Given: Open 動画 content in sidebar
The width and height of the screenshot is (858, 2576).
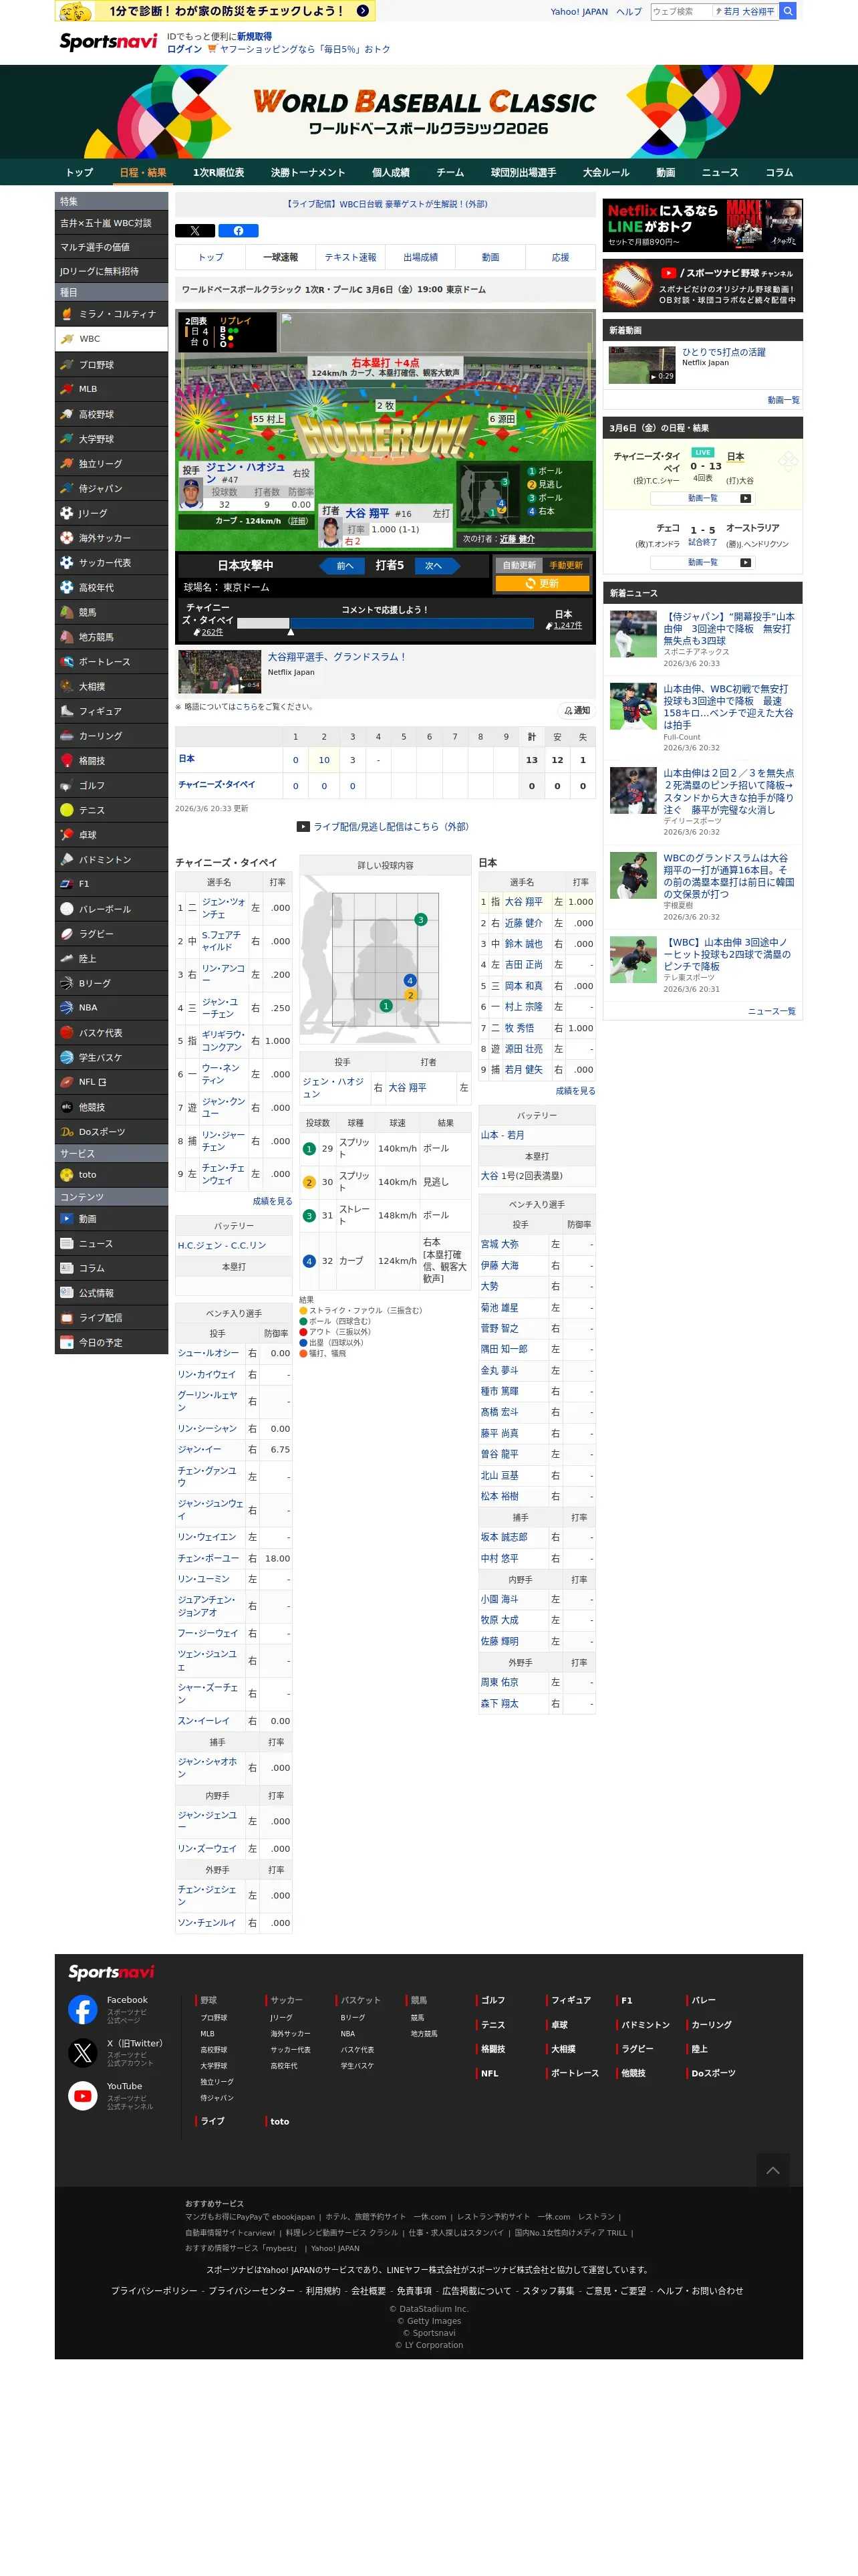Looking at the screenshot, I should (111, 1219).
